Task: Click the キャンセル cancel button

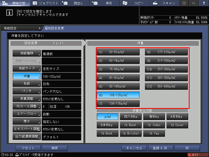Action: 134,148
